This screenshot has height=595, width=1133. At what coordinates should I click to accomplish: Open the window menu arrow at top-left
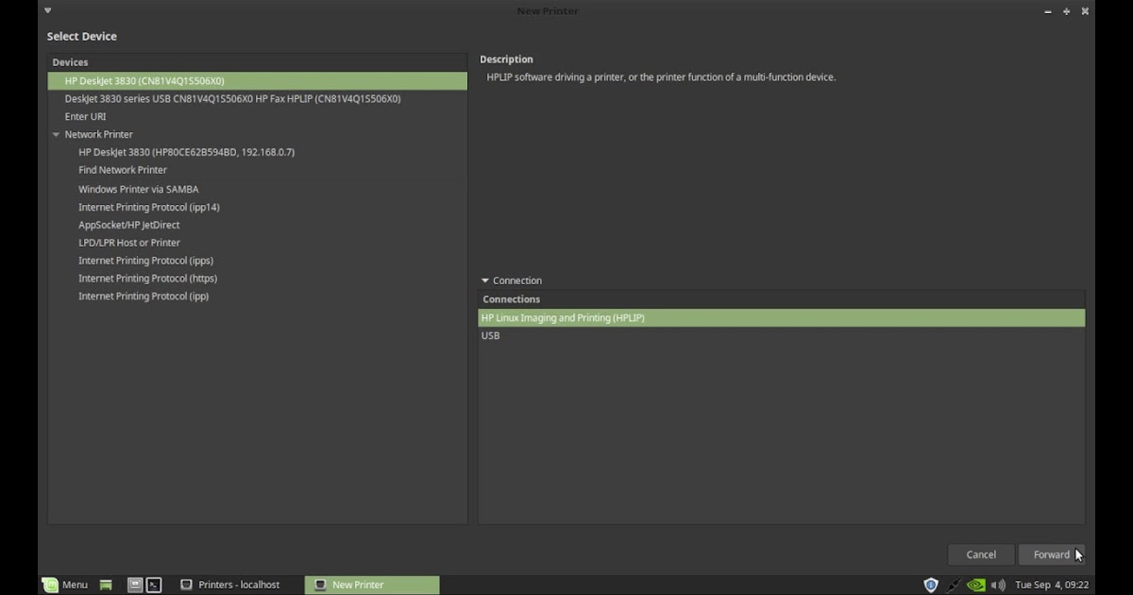coord(48,11)
